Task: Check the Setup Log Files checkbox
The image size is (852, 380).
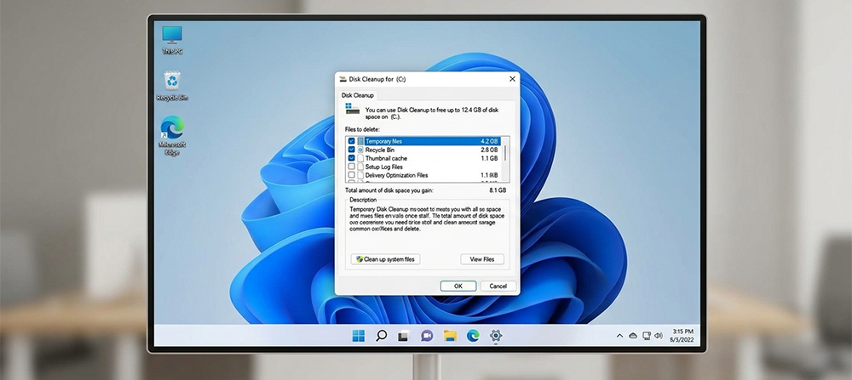Action: pyautogui.click(x=352, y=167)
